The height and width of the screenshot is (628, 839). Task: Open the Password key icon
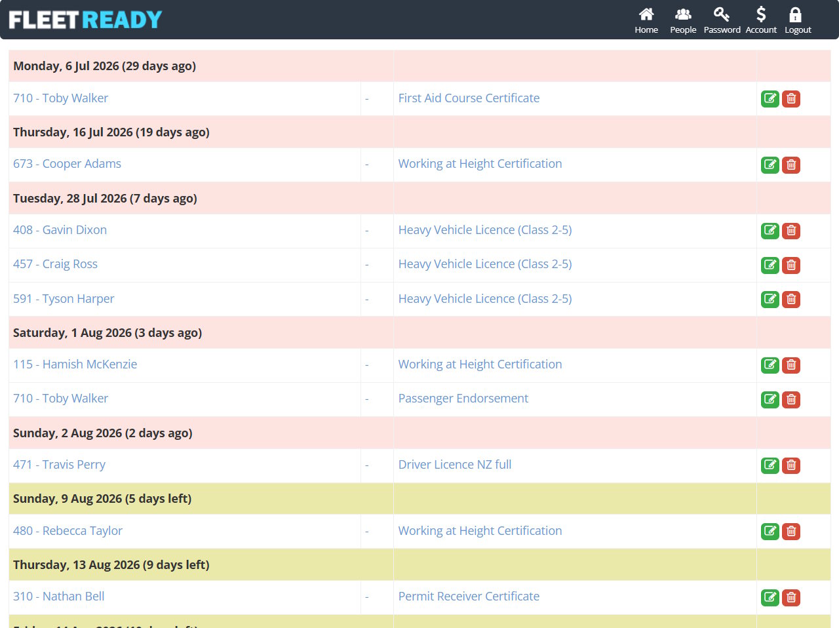coord(722,14)
